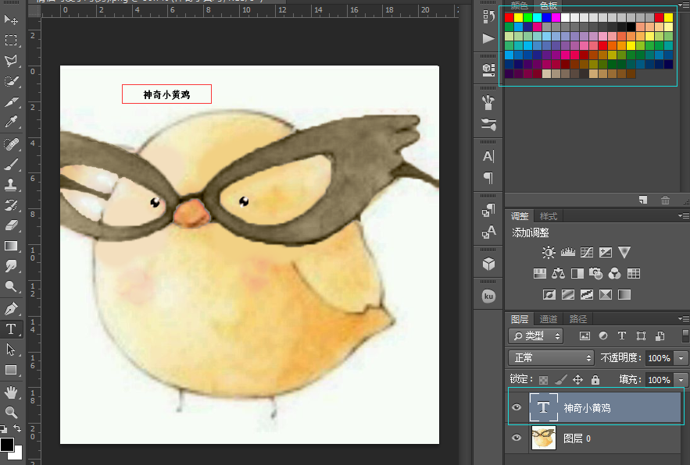
Task: Toggle adjustment layer filter
Action: (603, 335)
